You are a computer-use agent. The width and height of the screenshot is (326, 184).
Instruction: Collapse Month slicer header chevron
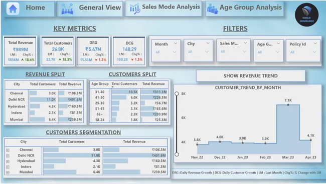coord(176,43)
